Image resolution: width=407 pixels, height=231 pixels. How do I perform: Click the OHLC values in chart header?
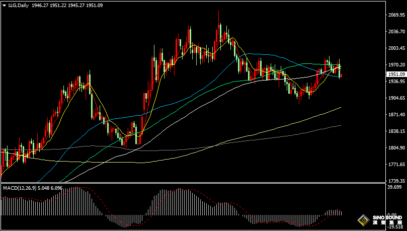tap(61, 5)
